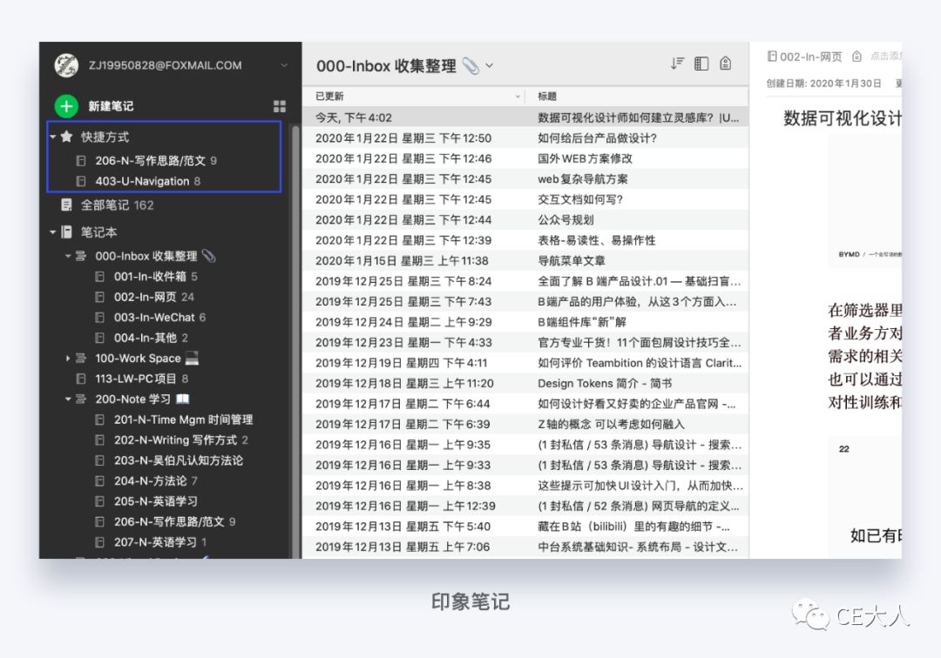Click the star icon beside 快捷方式
Image resolution: width=941 pixels, height=658 pixels.
(66, 137)
